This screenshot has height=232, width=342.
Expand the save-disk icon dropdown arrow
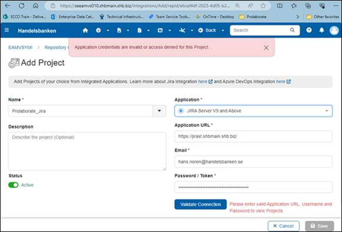(128, 31)
